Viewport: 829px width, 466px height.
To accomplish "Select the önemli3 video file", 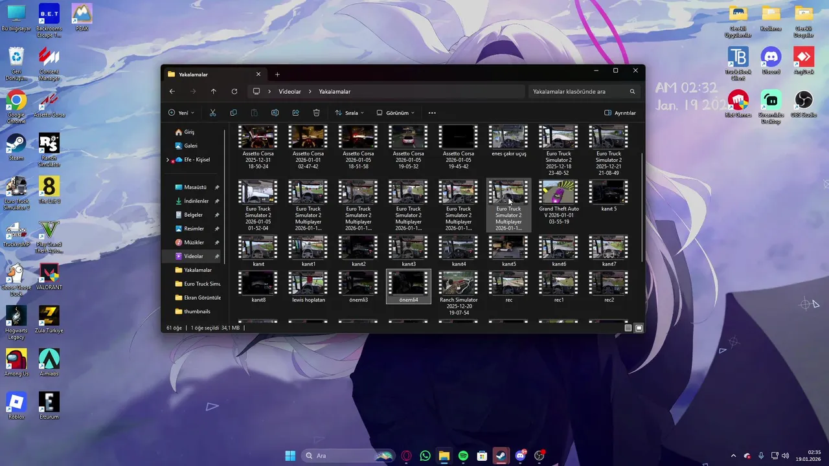I will (359, 287).
